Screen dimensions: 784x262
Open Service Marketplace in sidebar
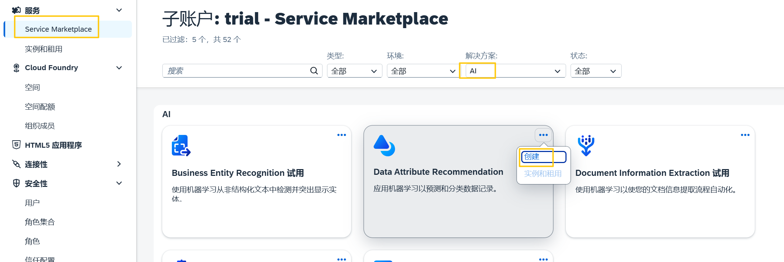click(68, 29)
